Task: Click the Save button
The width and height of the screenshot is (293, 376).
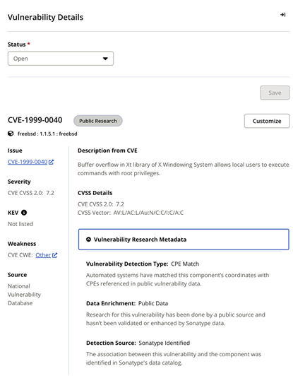Action: (x=275, y=93)
